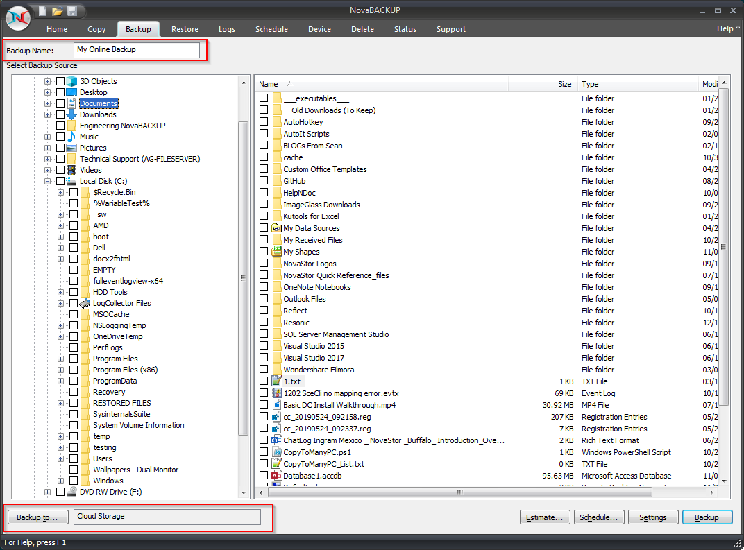Click the Videos film icon in the tree
The image size is (744, 550).
(71, 170)
